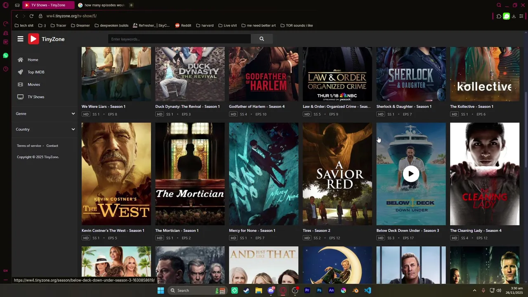Click the Top IMDB rocket icon

point(20,72)
